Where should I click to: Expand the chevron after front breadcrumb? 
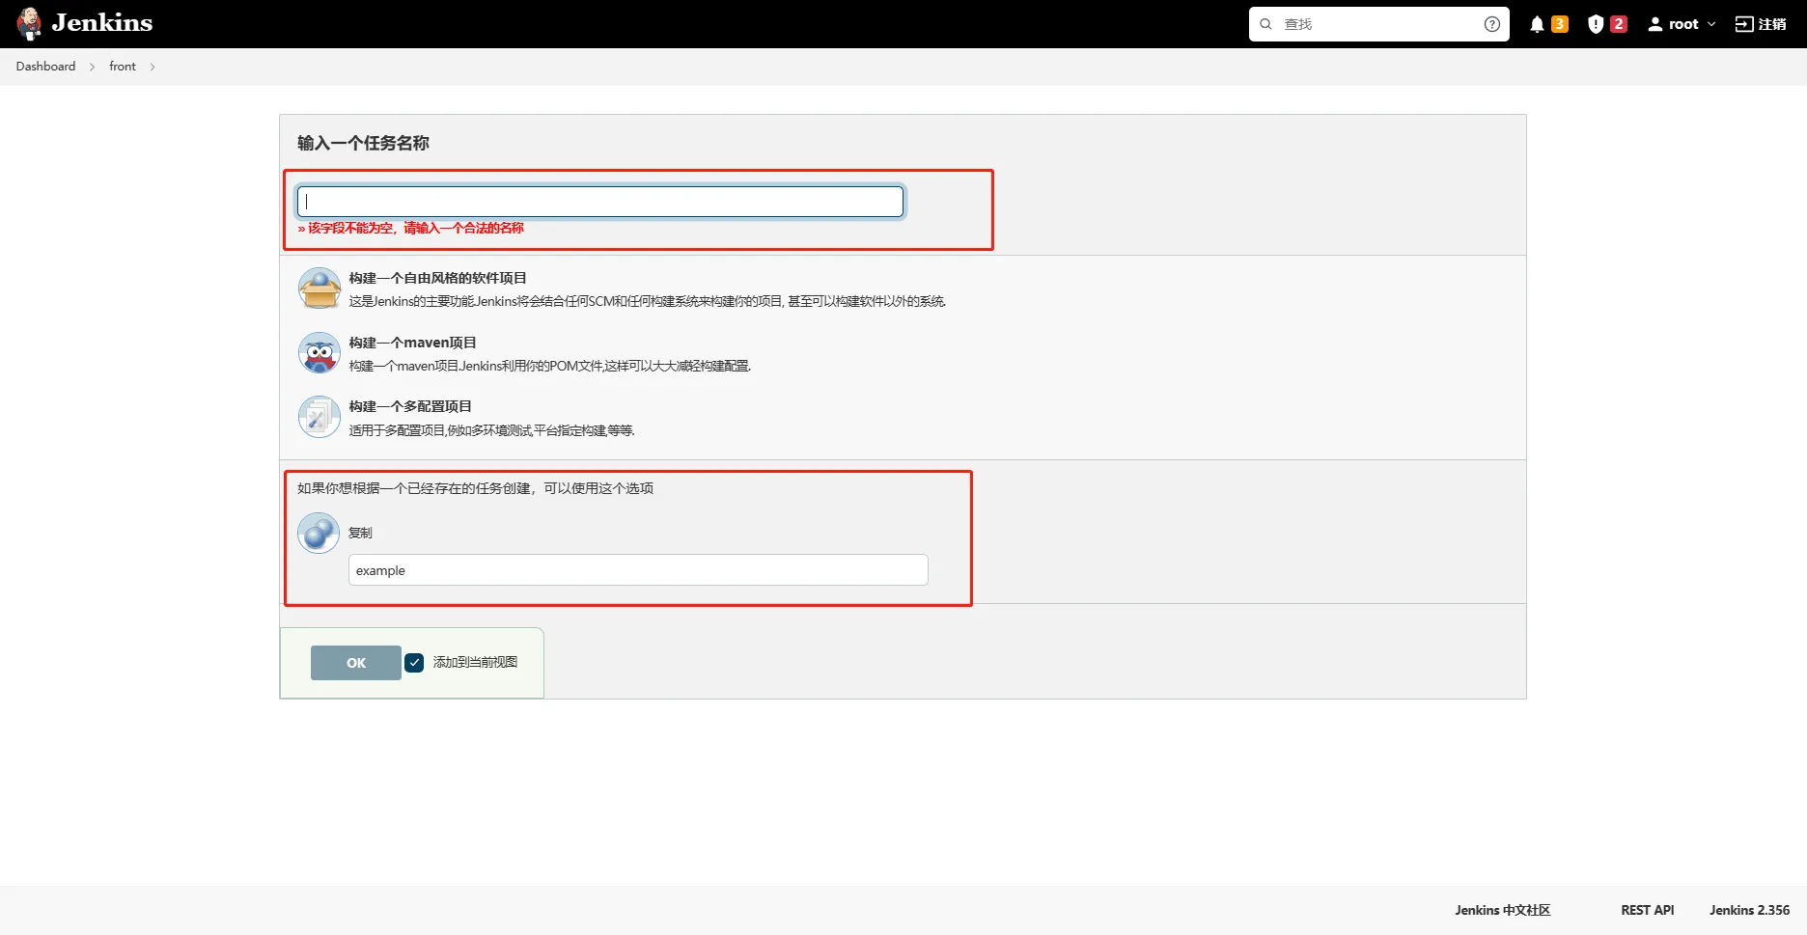(153, 67)
